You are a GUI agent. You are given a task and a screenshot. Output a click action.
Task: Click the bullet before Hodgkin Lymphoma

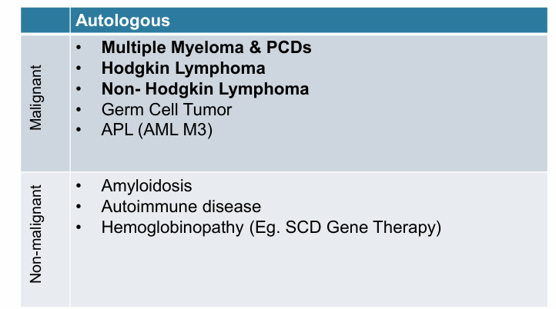pyautogui.click(x=80, y=68)
